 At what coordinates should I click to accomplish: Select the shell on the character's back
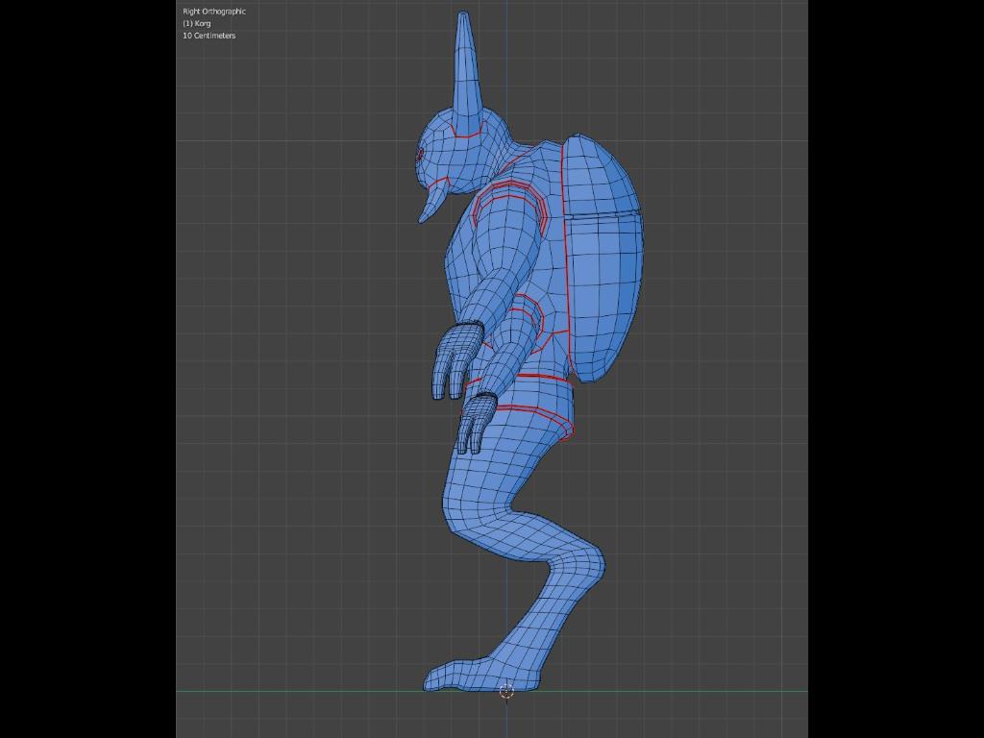[603, 258]
